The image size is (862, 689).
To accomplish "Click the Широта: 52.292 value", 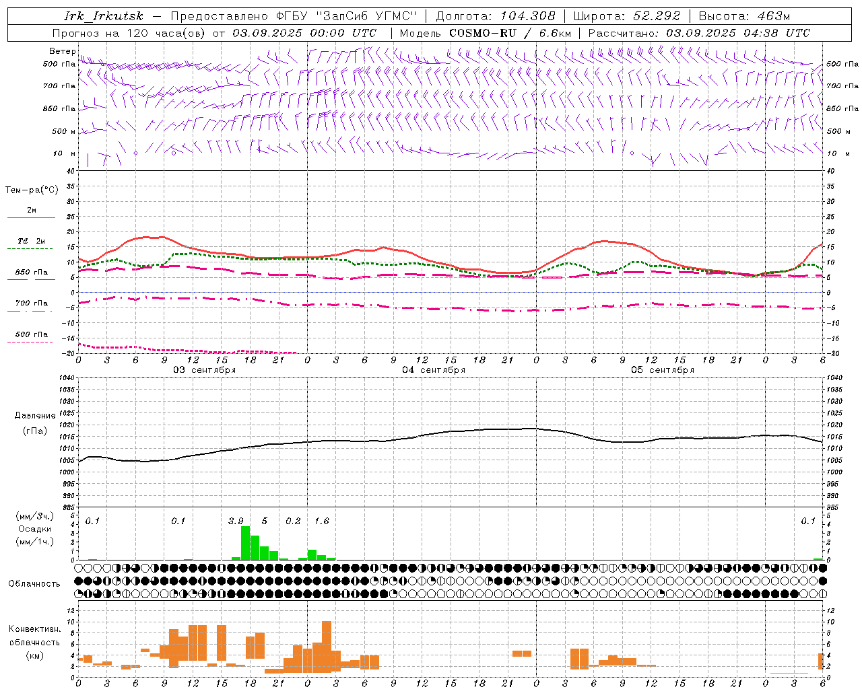I will pyautogui.click(x=627, y=16).
